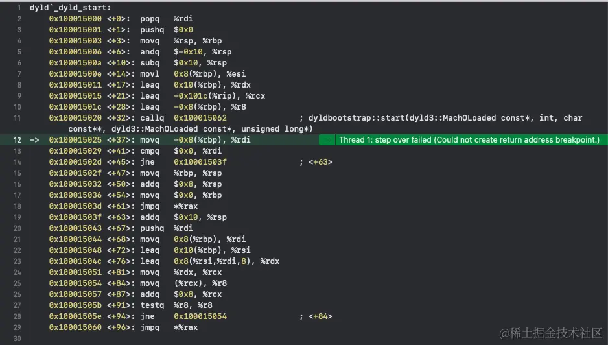The height and width of the screenshot is (345, 608).
Task: Click address 0x100015003 at line 4
Action: 75,41
